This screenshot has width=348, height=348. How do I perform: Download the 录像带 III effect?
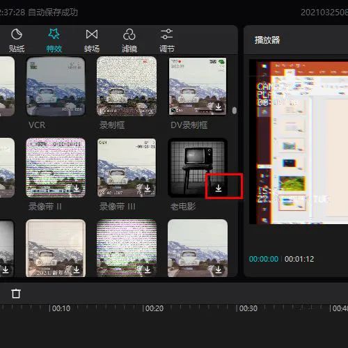148,187
